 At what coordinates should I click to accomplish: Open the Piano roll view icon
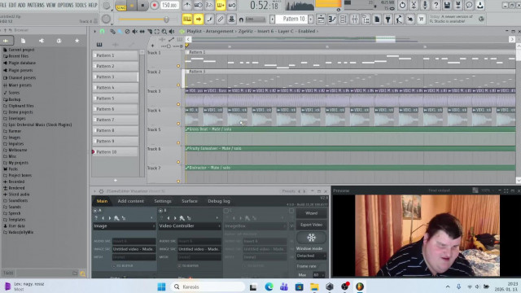(x=332, y=20)
